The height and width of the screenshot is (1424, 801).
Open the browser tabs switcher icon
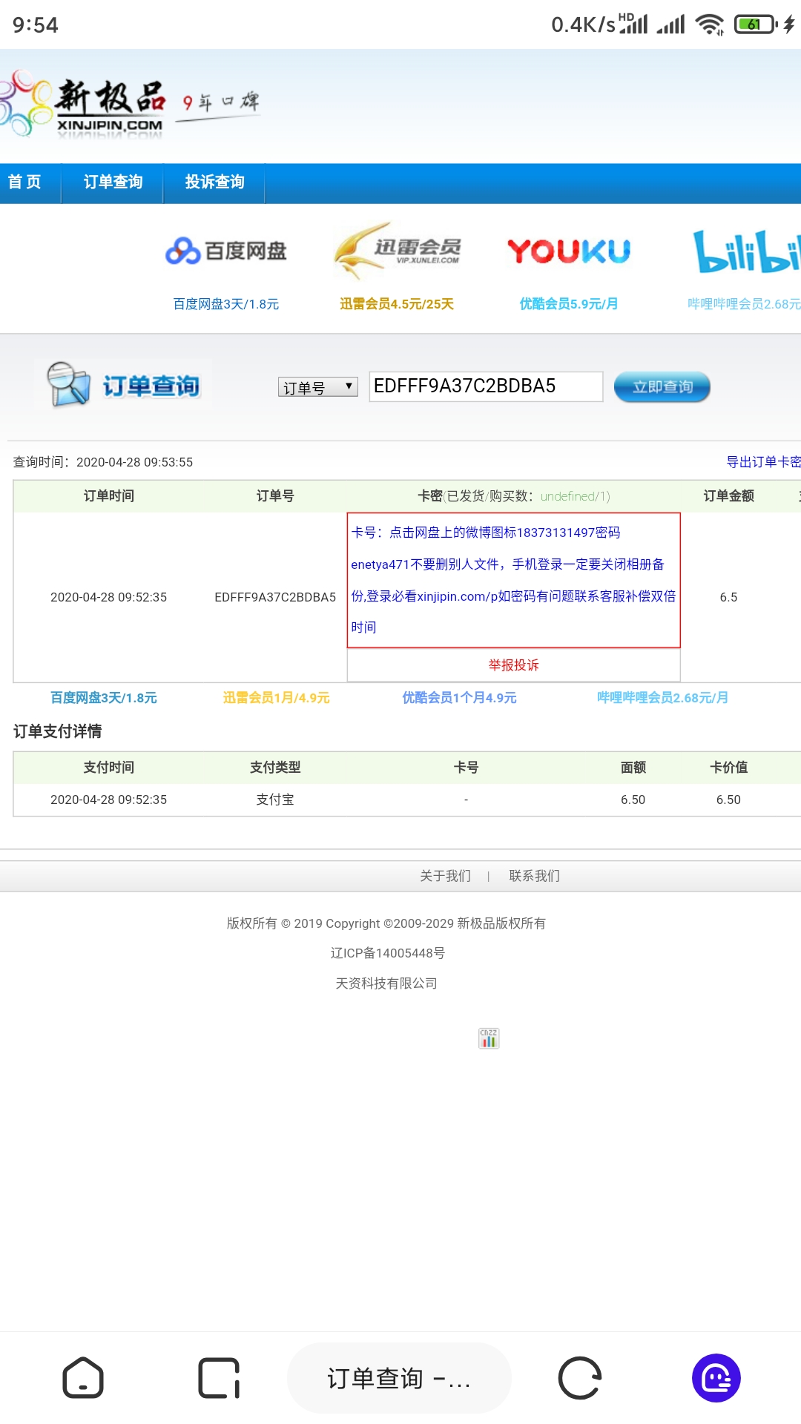point(219,1378)
